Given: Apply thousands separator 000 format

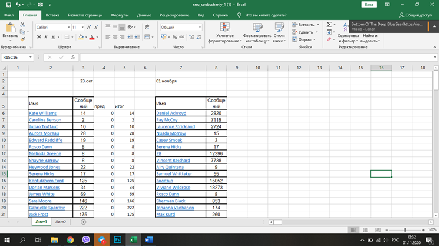Looking at the screenshot, I should click(182, 37).
